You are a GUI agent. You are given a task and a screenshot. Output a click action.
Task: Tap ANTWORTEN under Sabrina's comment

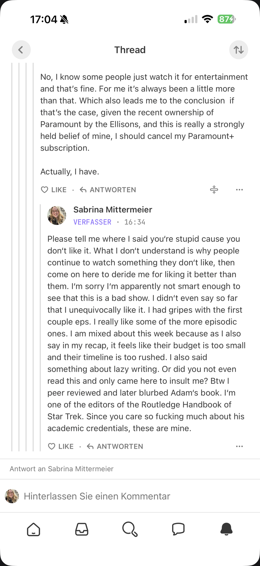click(115, 446)
